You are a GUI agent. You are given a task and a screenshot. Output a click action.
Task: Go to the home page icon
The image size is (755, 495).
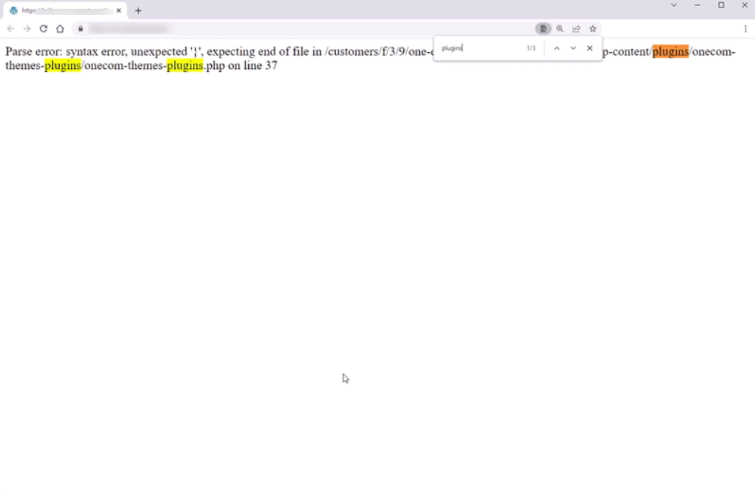pos(60,29)
